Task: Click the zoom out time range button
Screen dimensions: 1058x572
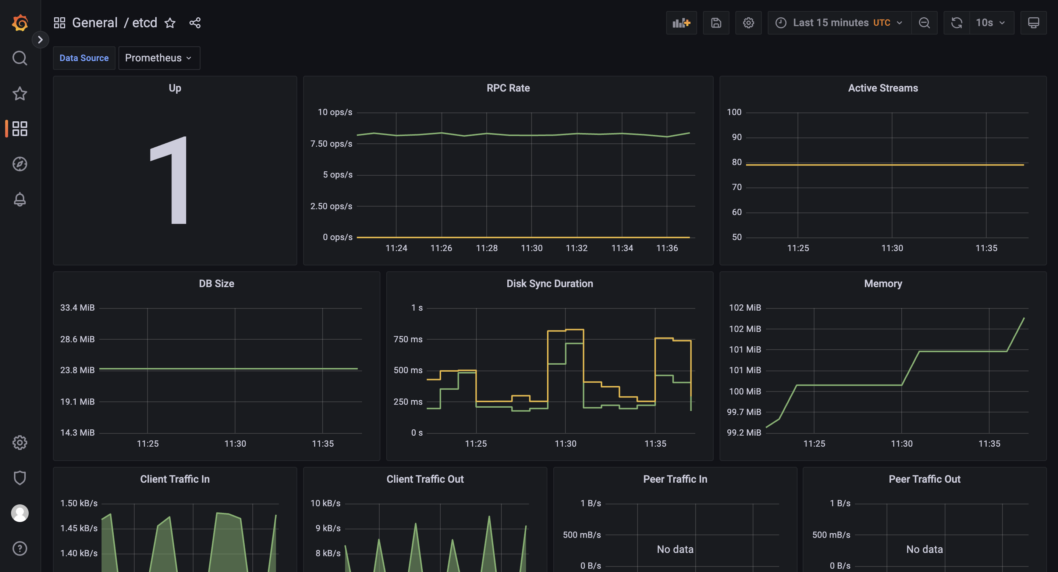Action: click(x=924, y=22)
